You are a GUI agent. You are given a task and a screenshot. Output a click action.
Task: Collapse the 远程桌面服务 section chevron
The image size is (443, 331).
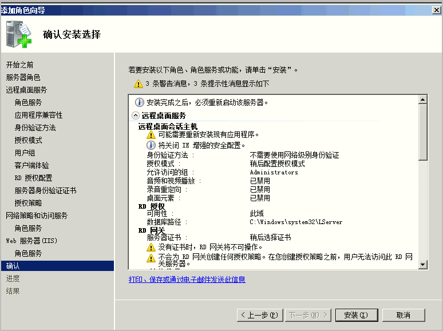tap(136, 115)
